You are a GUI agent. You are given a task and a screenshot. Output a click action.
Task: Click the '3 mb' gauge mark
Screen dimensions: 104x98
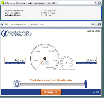coord(51,51)
